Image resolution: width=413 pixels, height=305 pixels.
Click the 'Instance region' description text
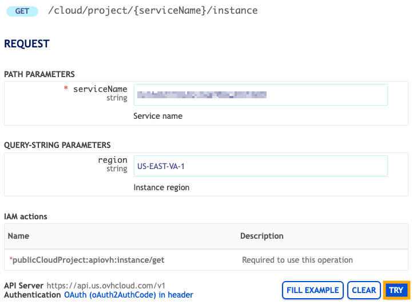click(x=161, y=187)
